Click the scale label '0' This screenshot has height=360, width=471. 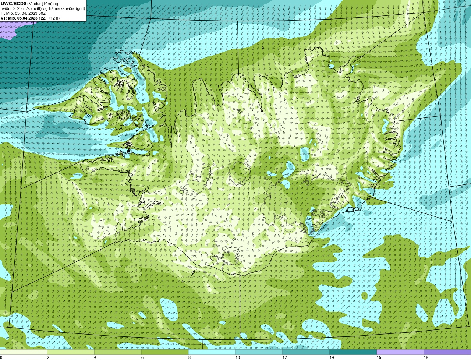coord(1,357)
